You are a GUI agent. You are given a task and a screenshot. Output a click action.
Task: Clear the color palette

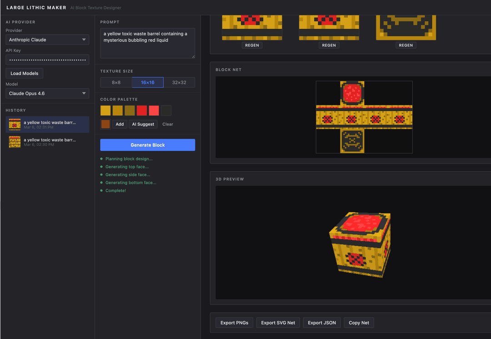[167, 124]
